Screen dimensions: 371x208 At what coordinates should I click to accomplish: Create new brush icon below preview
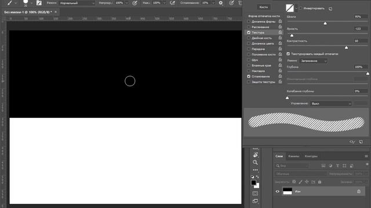[361, 142]
